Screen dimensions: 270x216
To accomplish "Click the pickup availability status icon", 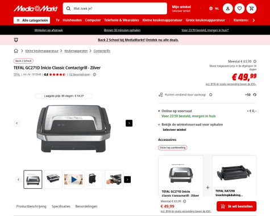I will [159, 124].
